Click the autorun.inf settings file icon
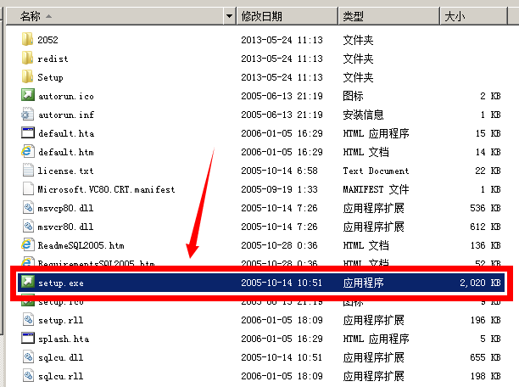 28,115
